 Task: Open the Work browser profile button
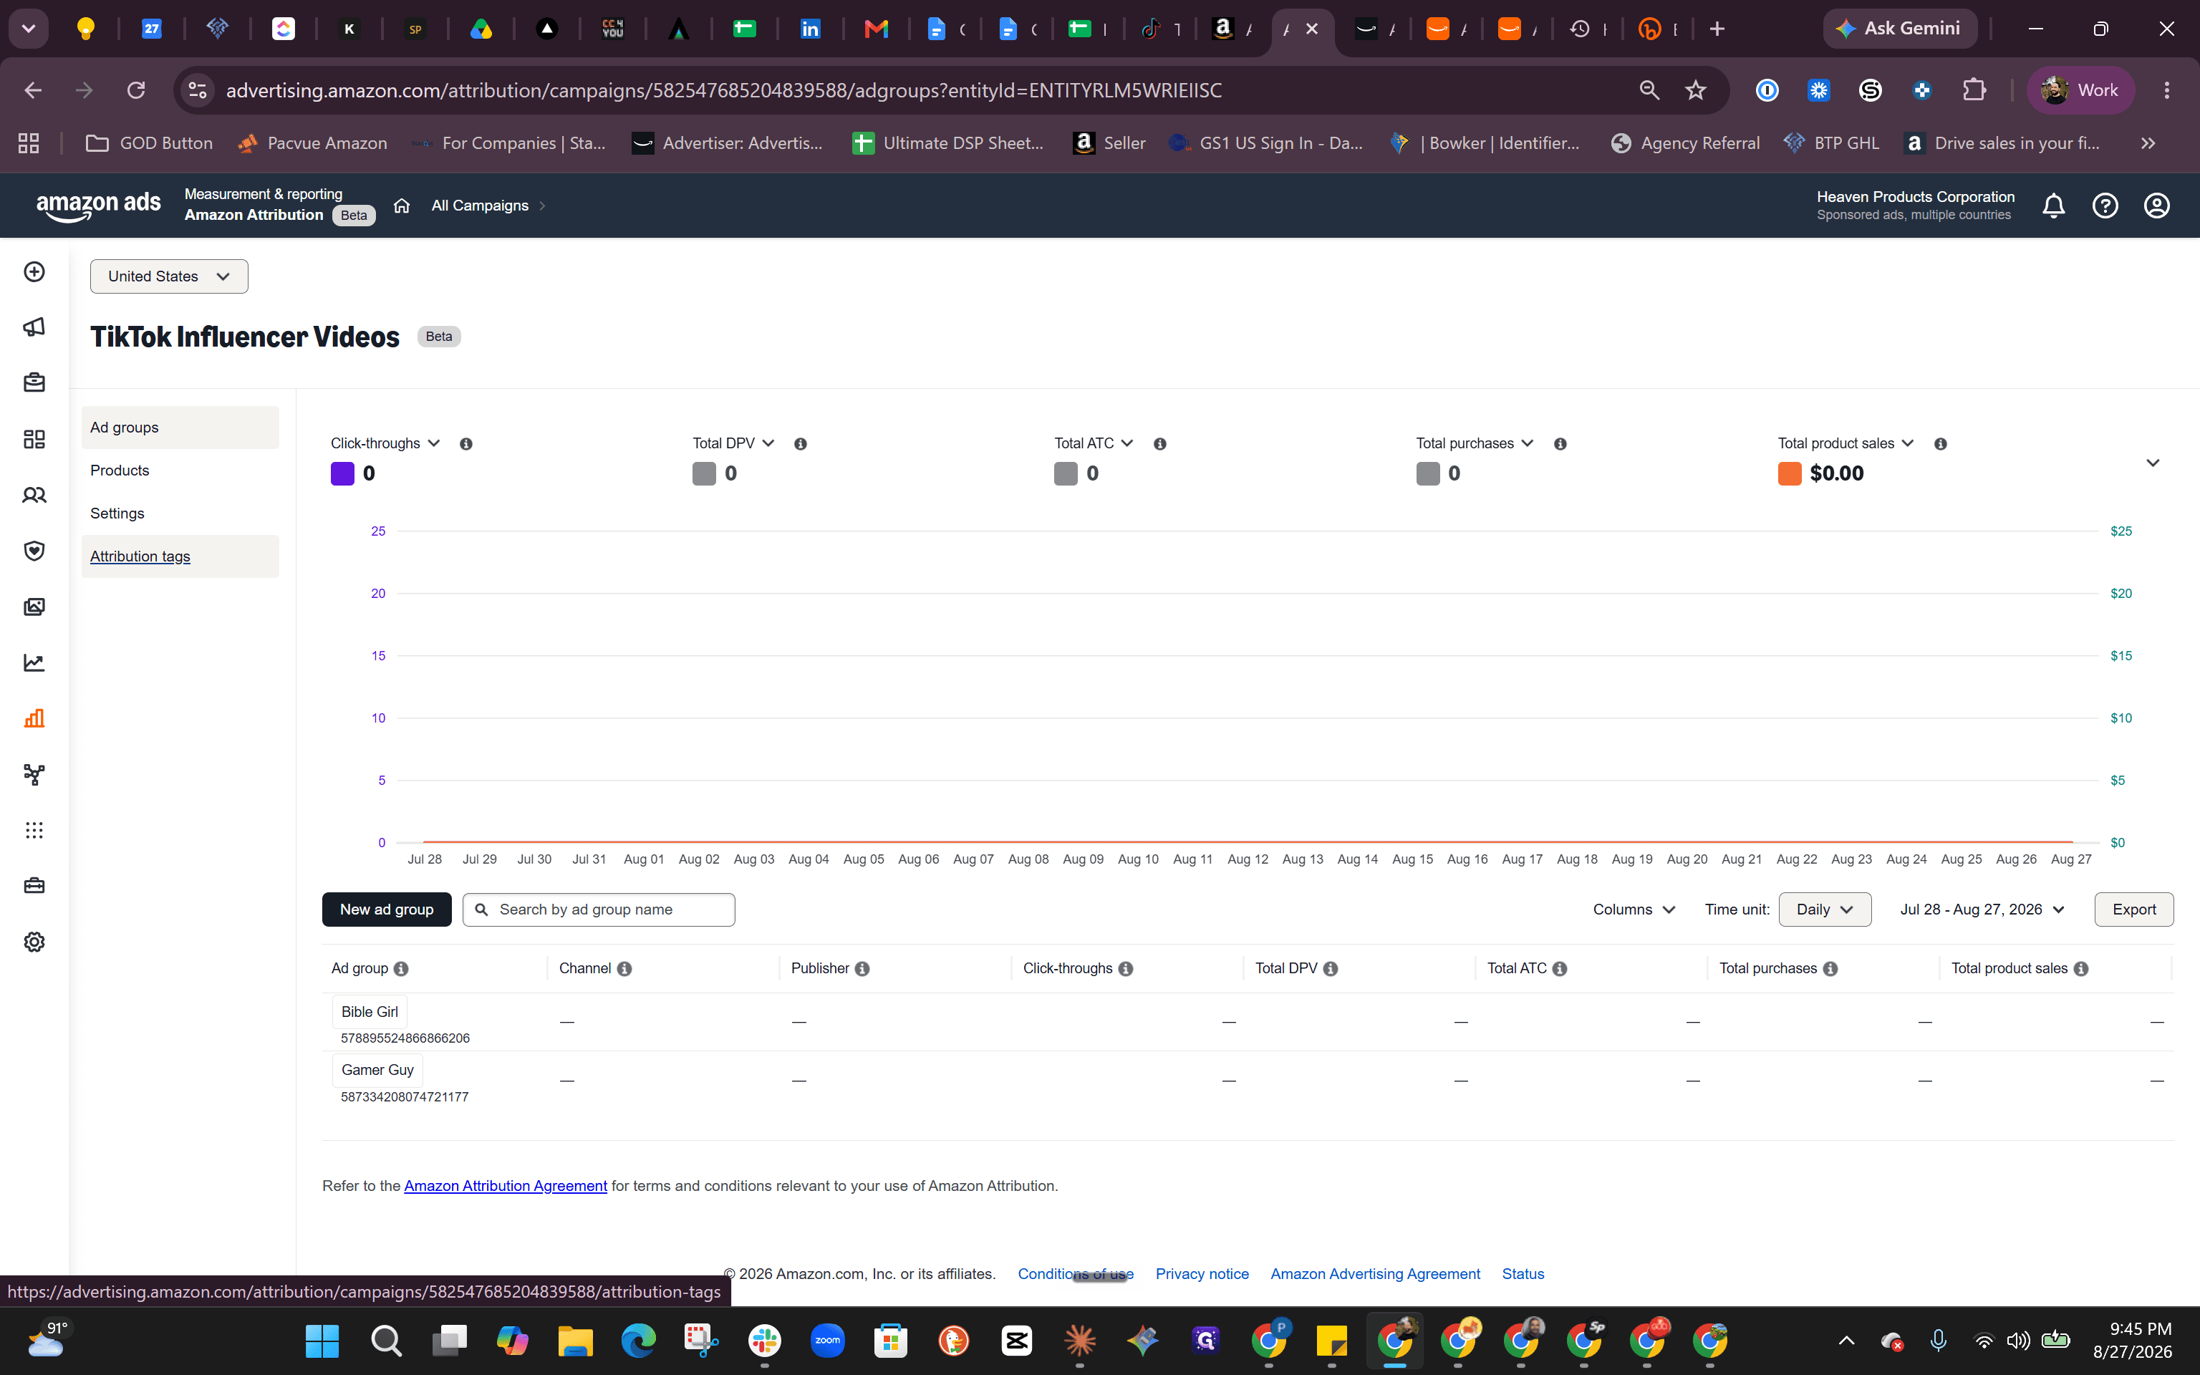(x=2080, y=90)
